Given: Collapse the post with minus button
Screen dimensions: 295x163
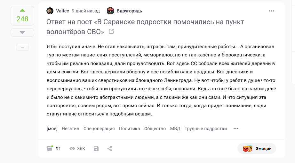Looking at the screenshot, I should click(x=22, y=47).
